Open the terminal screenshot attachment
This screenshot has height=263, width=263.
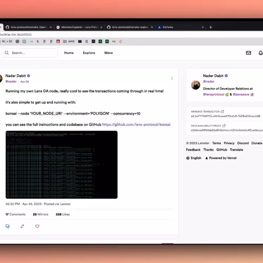(x=62, y=165)
